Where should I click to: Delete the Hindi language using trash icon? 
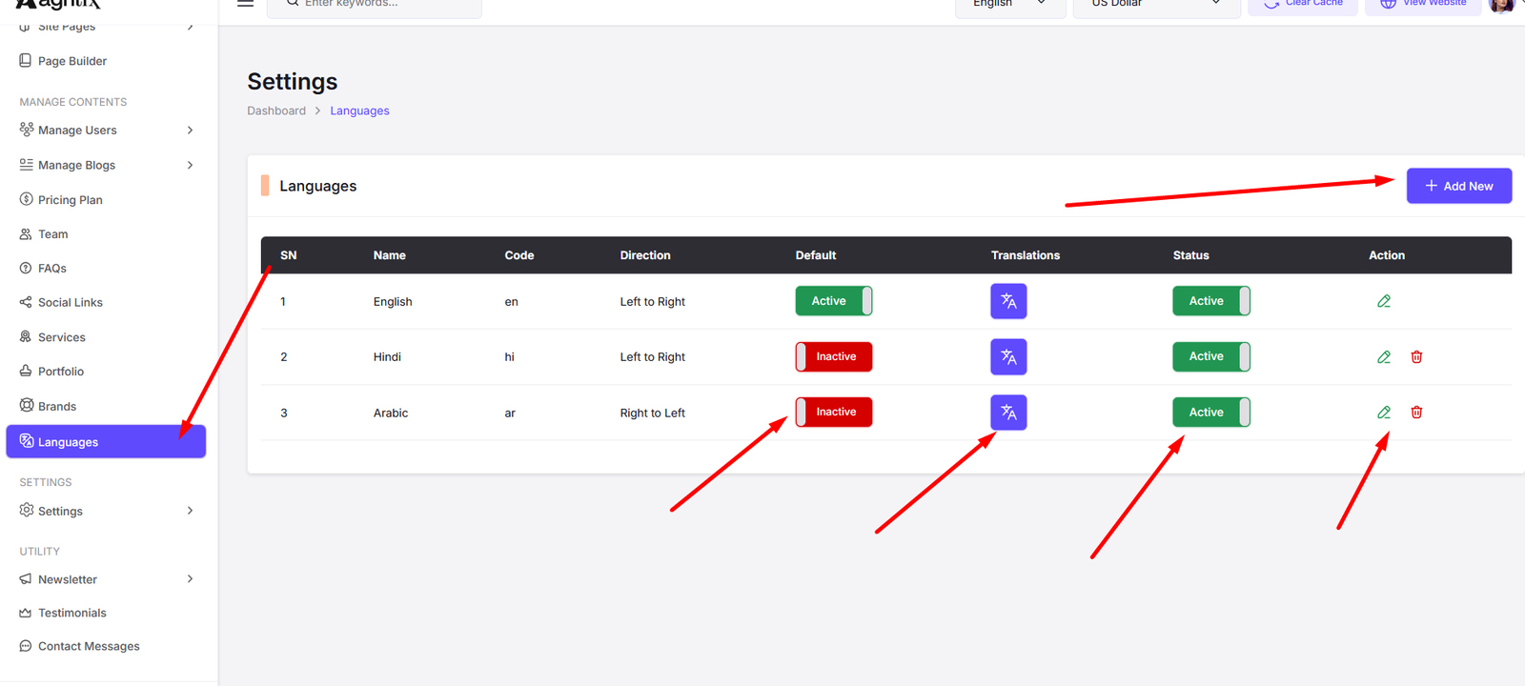point(1416,357)
